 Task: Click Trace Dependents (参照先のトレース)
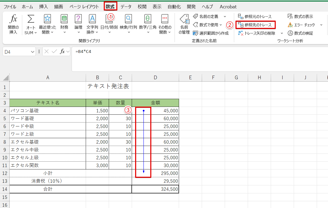255,25
